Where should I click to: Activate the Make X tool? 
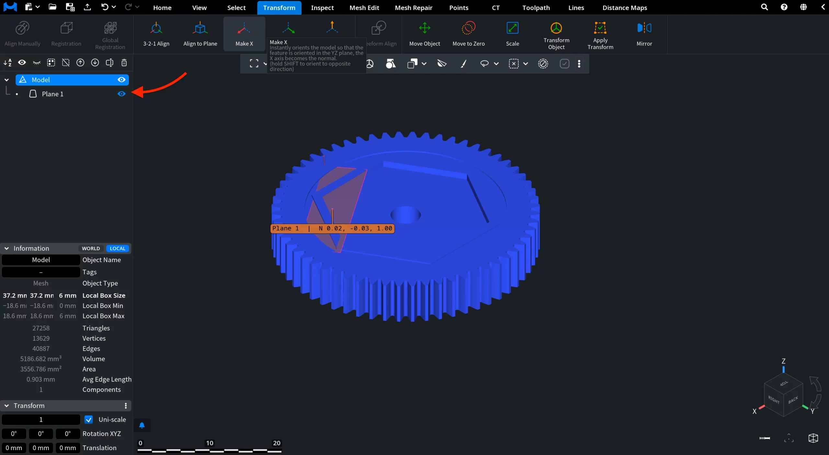[x=244, y=34]
